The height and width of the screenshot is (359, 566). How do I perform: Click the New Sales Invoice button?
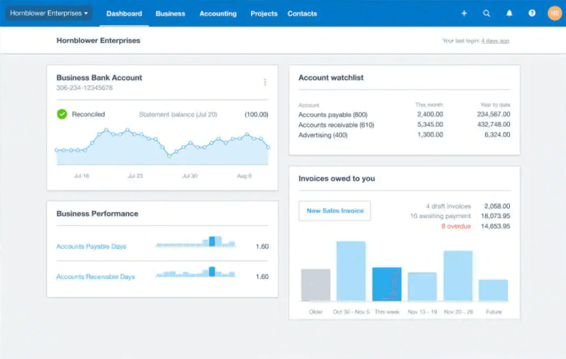[x=334, y=211]
